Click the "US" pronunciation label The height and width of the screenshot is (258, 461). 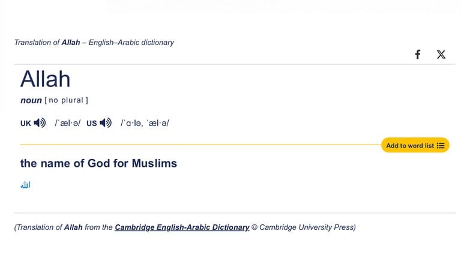click(x=91, y=124)
